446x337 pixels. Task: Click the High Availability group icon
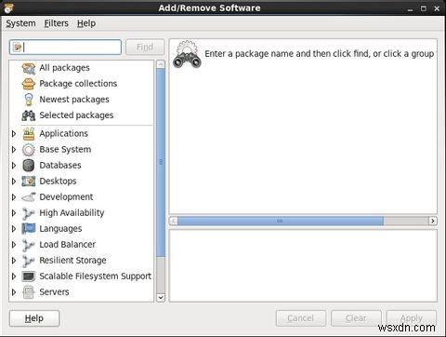pos(29,213)
